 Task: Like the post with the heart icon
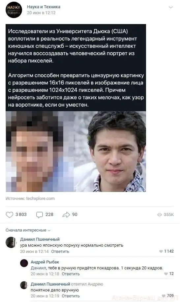click(10, 214)
